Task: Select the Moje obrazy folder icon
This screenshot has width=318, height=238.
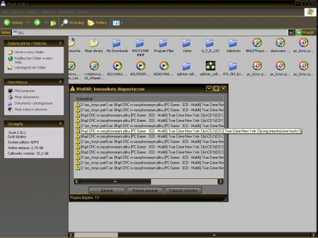Action: click(94, 43)
